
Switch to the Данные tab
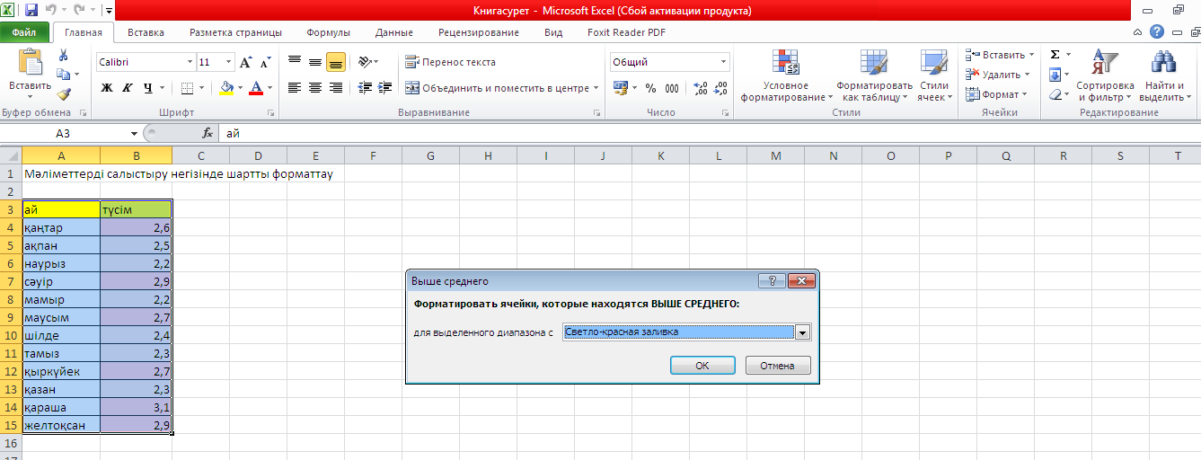(394, 32)
